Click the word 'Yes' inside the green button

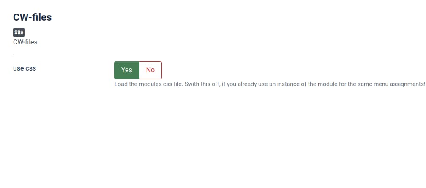127,70
